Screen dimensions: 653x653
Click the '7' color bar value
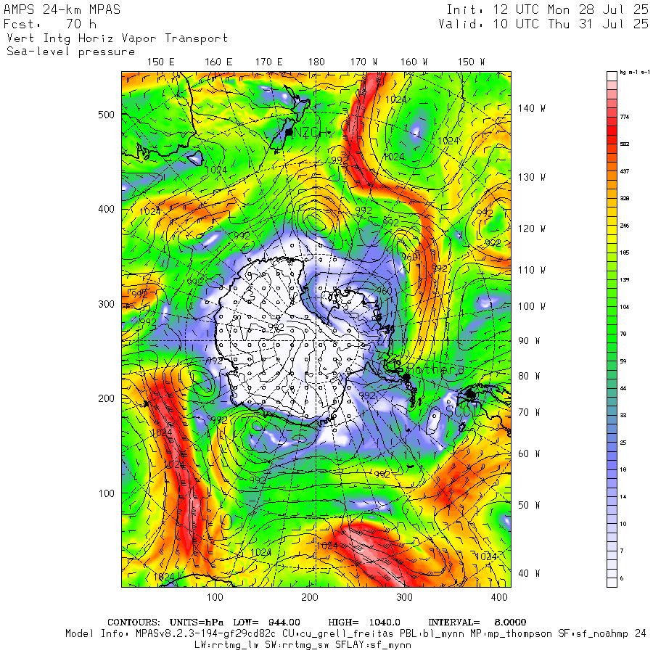click(622, 551)
